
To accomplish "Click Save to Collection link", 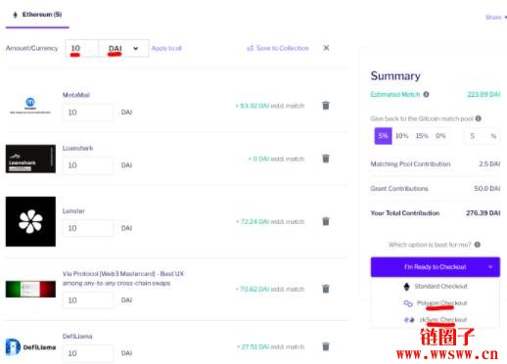I will tap(278, 48).
